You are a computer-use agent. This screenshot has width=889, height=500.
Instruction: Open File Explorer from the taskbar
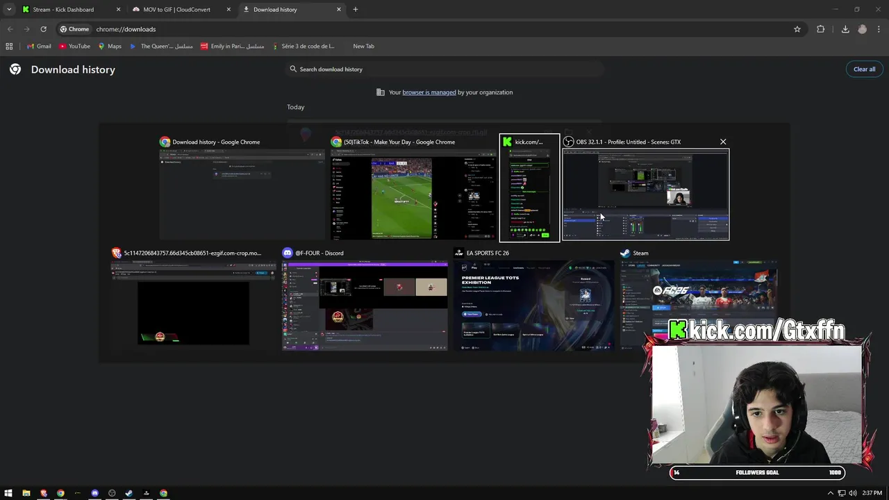[x=26, y=493]
